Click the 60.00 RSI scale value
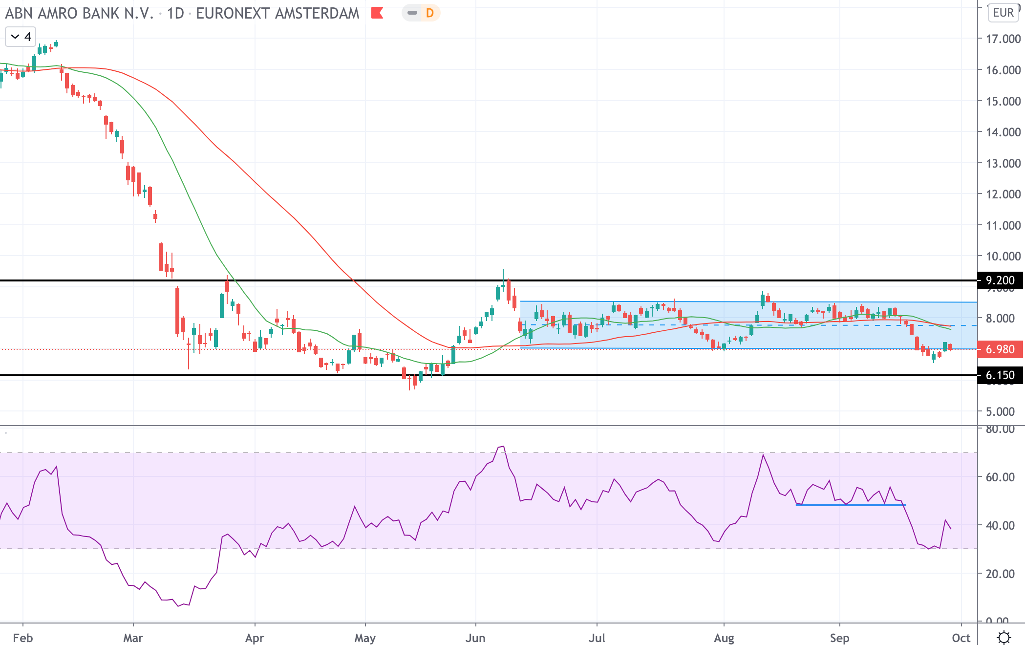This screenshot has height=645, width=1025. (x=1000, y=477)
